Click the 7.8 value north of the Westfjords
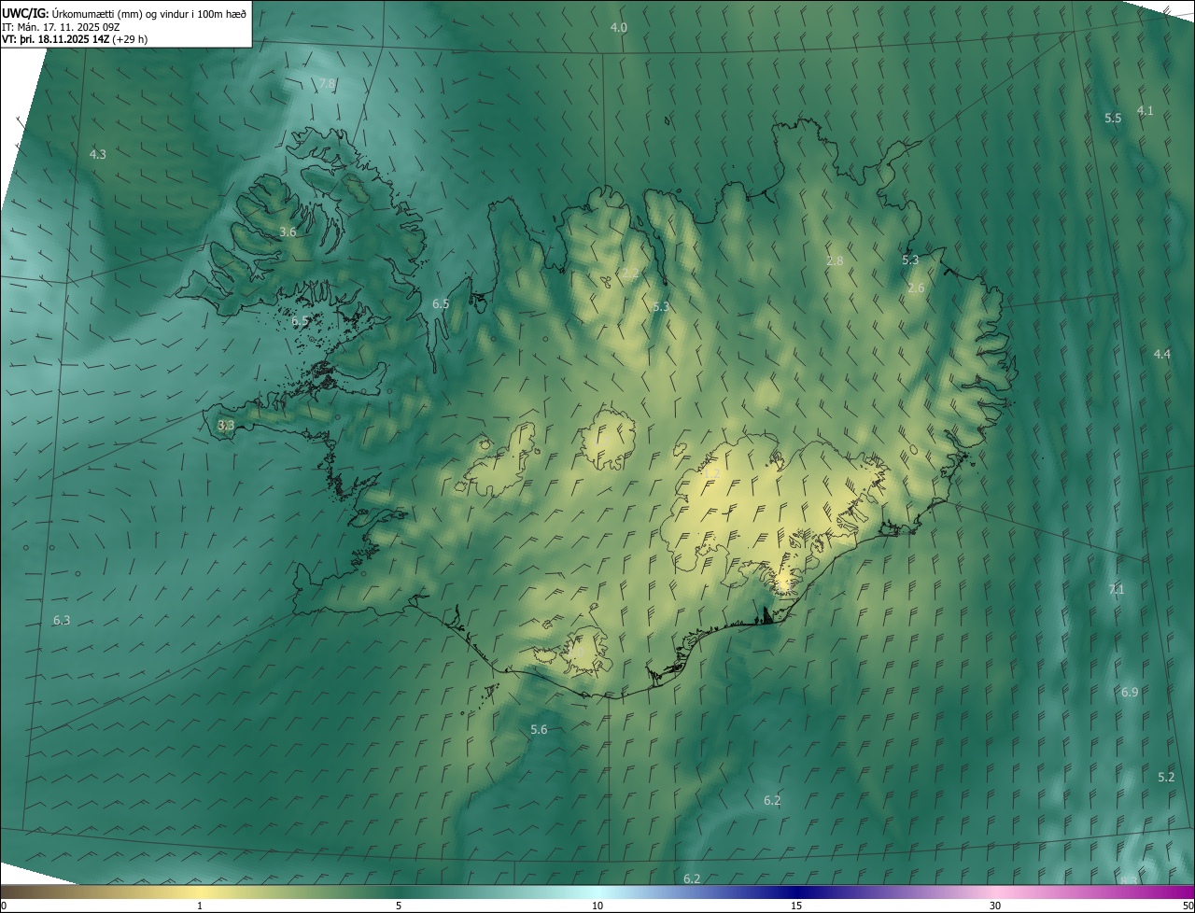 pos(327,84)
